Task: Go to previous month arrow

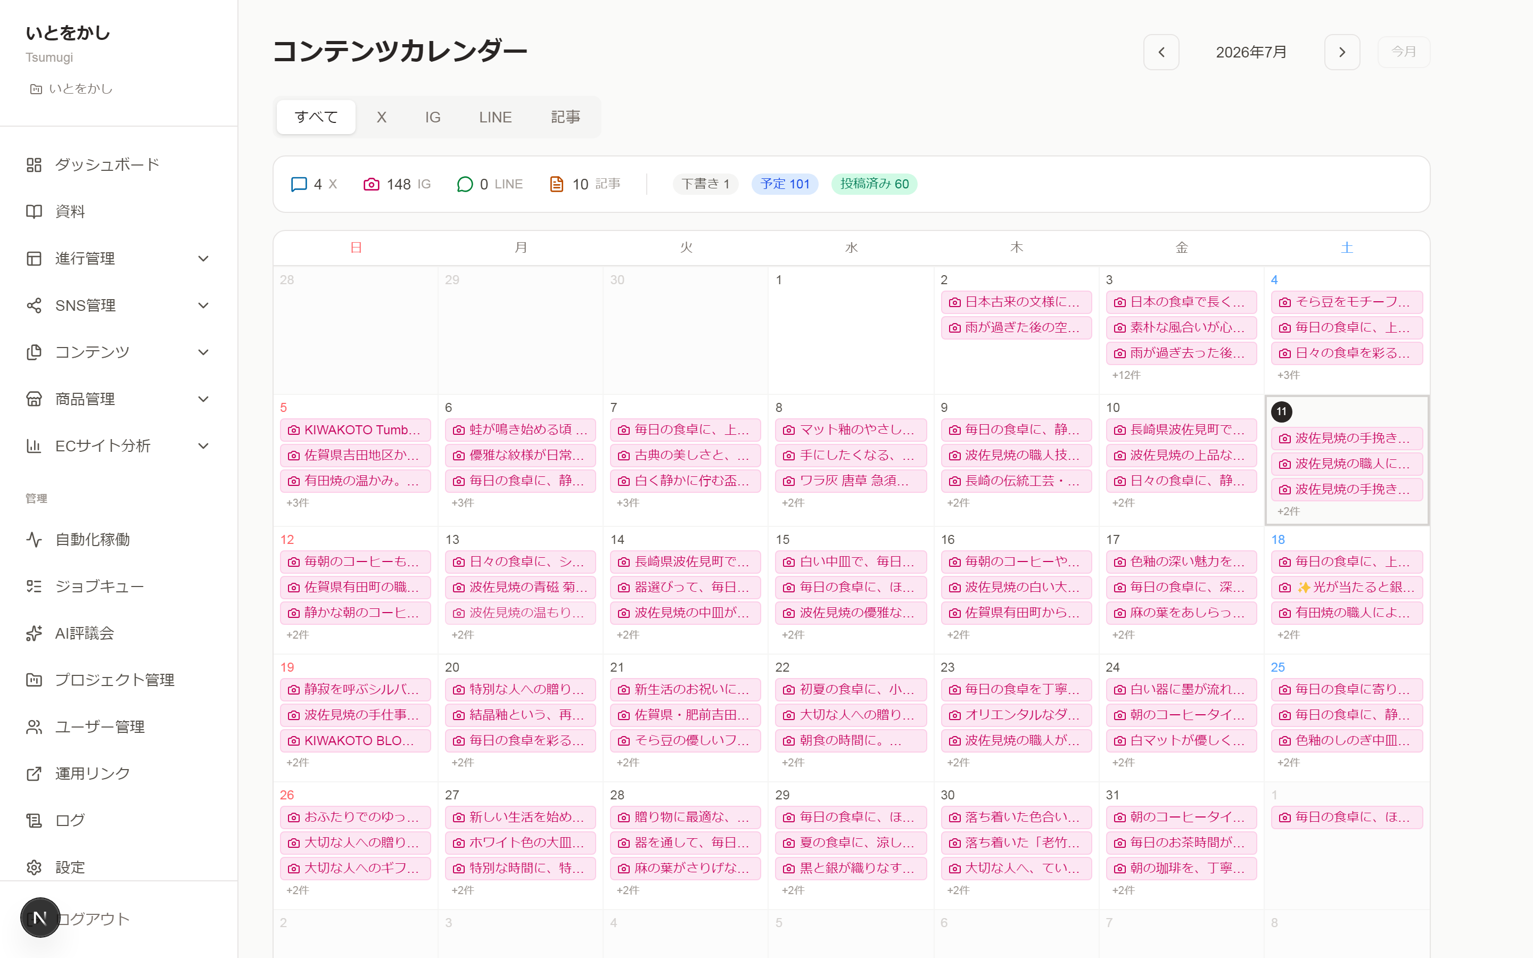Action: pyautogui.click(x=1161, y=52)
